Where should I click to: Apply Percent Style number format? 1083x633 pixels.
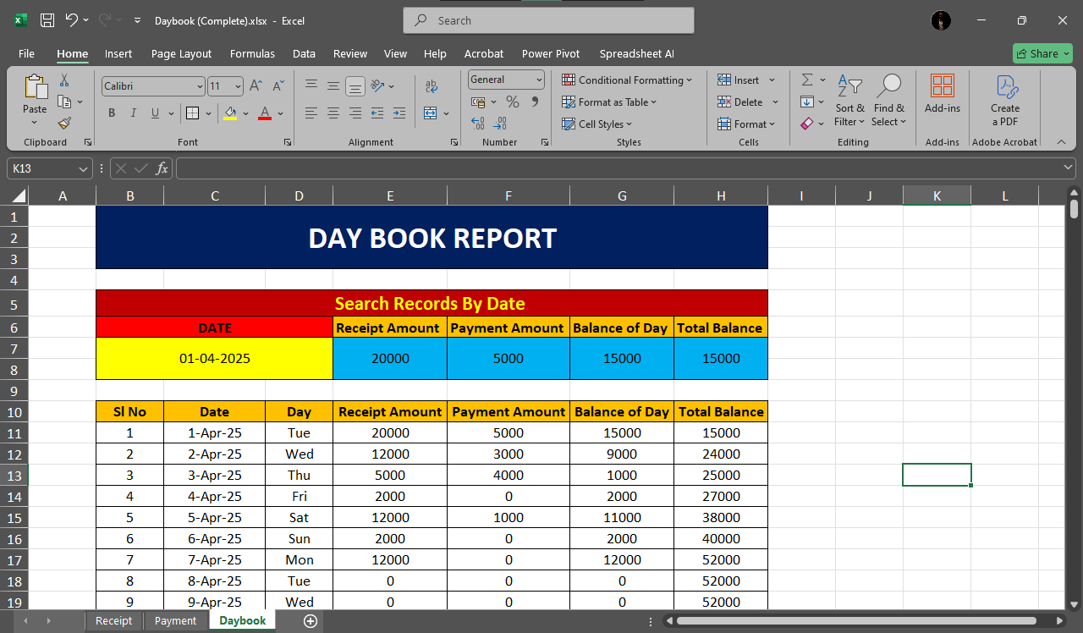[x=512, y=102]
